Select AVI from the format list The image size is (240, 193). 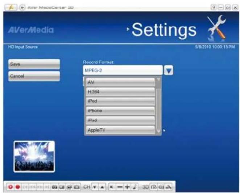(x=120, y=82)
